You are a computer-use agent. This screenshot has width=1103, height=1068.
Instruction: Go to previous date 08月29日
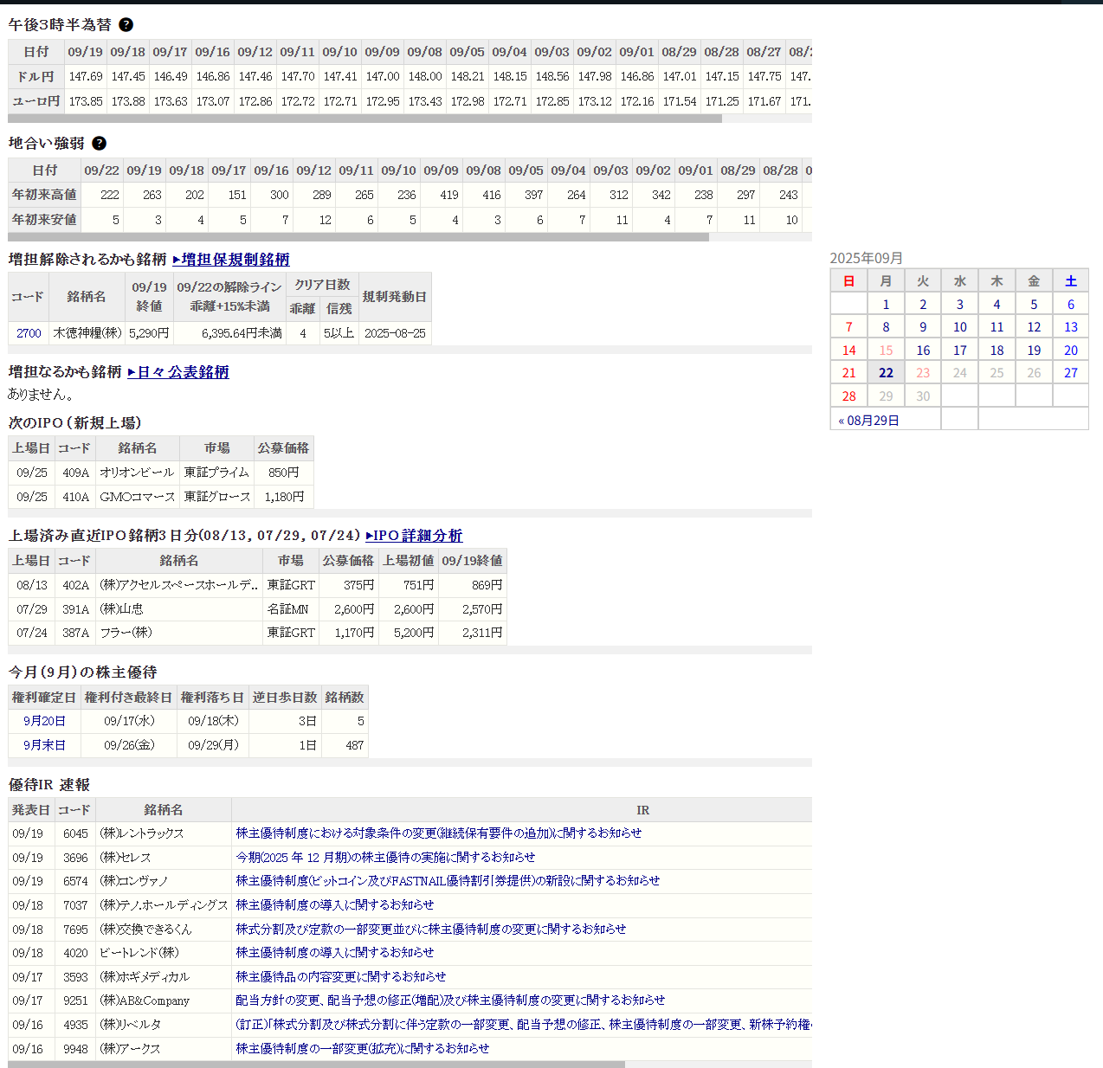tap(869, 420)
